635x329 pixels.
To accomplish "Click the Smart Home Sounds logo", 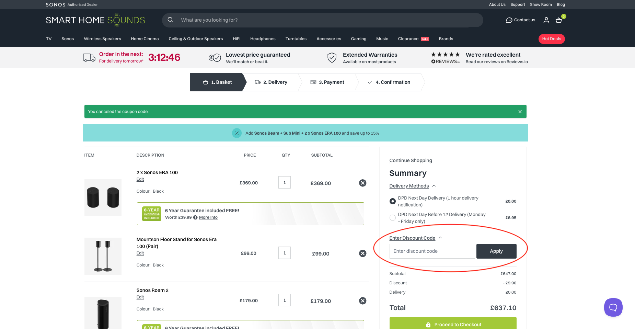I will click(x=95, y=20).
